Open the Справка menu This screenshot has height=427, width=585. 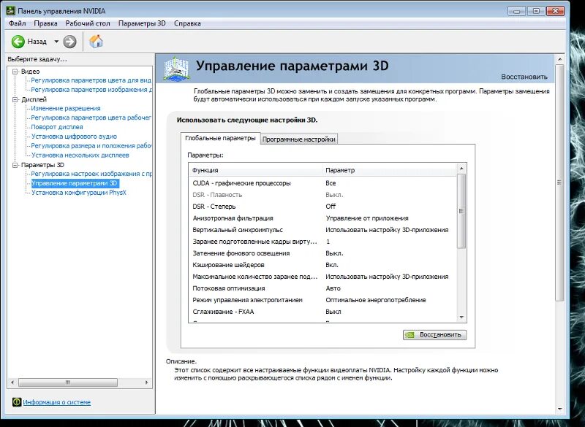click(187, 23)
